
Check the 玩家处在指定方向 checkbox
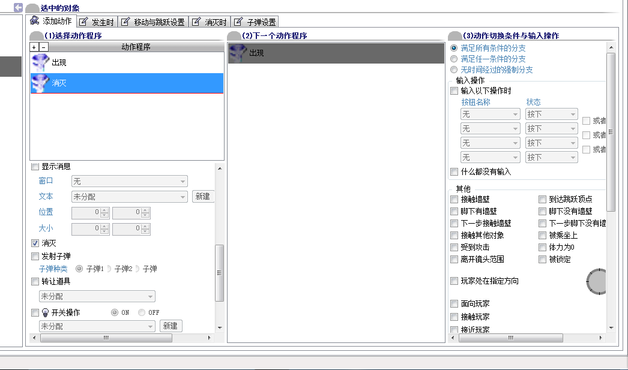pos(454,281)
